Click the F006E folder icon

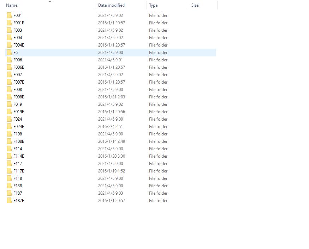click(9, 67)
